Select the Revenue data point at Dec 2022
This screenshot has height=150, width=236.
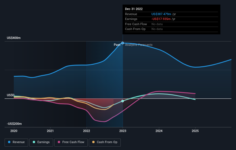pyautogui.click(x=123, y=43)
